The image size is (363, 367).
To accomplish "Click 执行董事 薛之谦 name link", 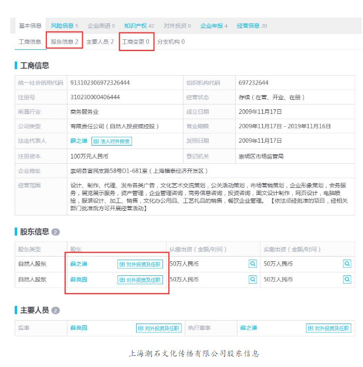I will click(249, 328).
